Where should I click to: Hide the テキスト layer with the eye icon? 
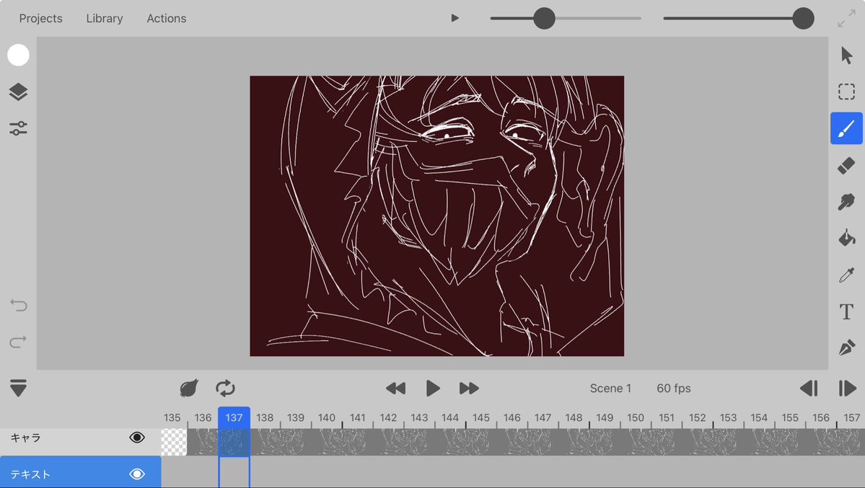(x=137, y=474)
